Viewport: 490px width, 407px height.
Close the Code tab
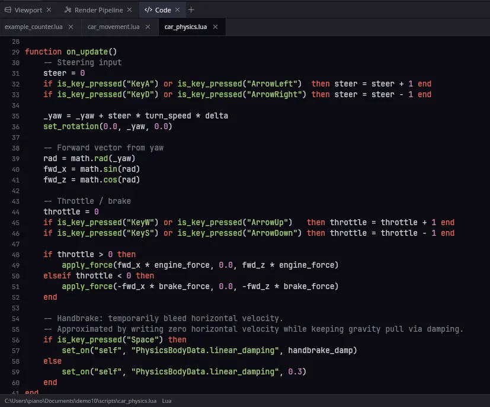click(x=178, y=10)
